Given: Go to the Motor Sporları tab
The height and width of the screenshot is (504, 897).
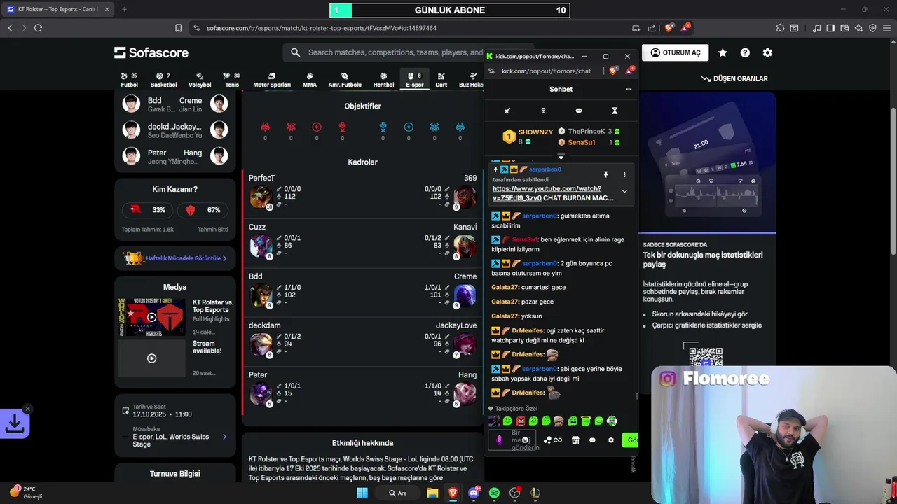Looking at the screenshot, I should click(272, 80).
